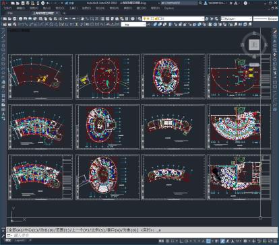Select the Diameter dimension tool

(x=52, y=24)
